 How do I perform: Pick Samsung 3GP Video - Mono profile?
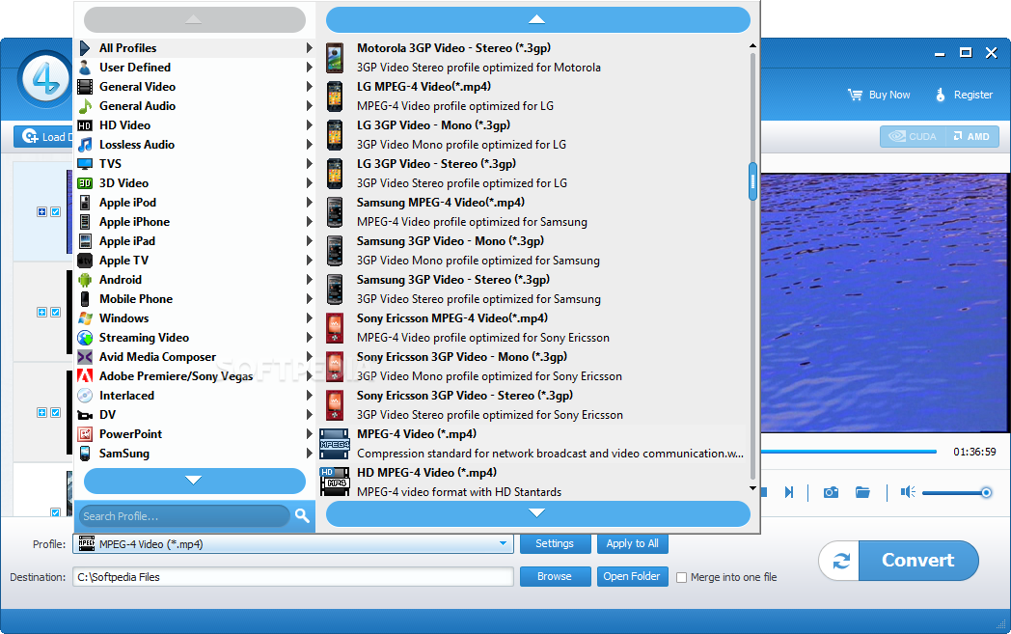(x=533, y=251)
